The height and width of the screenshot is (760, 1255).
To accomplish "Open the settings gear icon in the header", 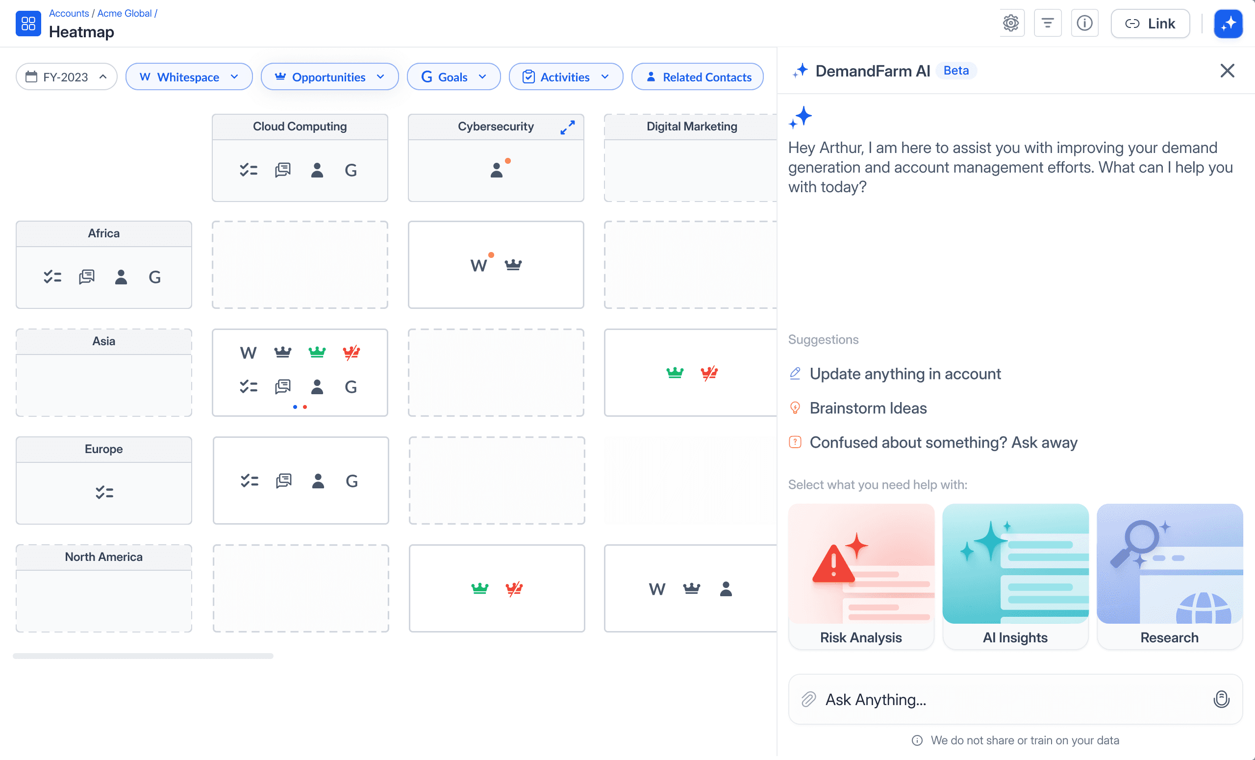I will [1010, 24].
